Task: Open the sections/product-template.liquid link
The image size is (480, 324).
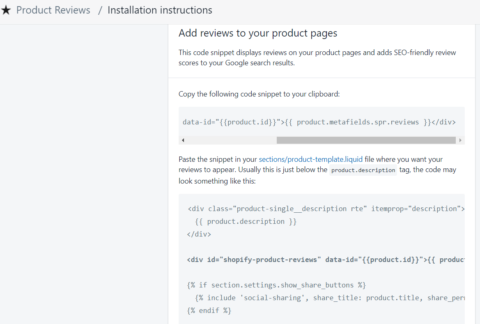Action: pos(310,159)
